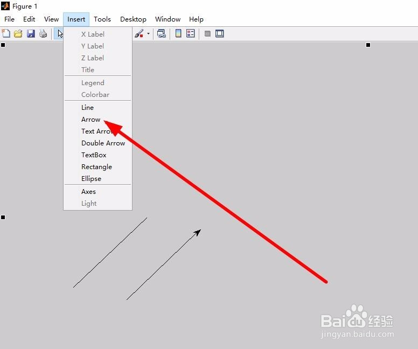The width and height of the screenshot is (418, 349).
Task: Click the Show Plot Tools and Dock icon
Action: [220, 33]
